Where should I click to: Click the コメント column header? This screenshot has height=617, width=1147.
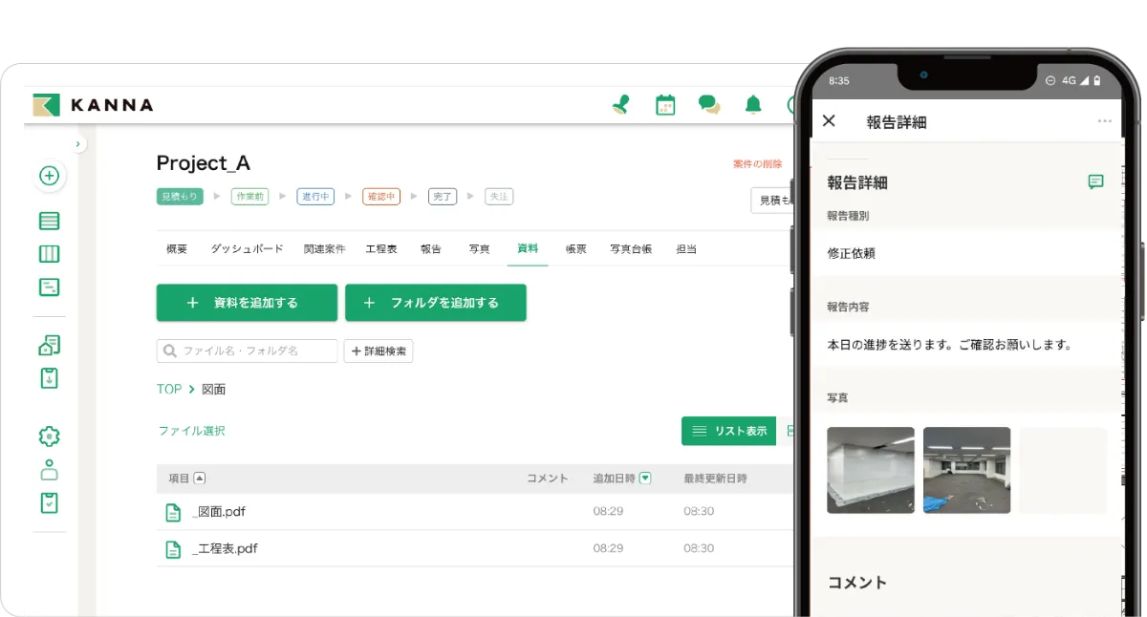coord(548,479)
